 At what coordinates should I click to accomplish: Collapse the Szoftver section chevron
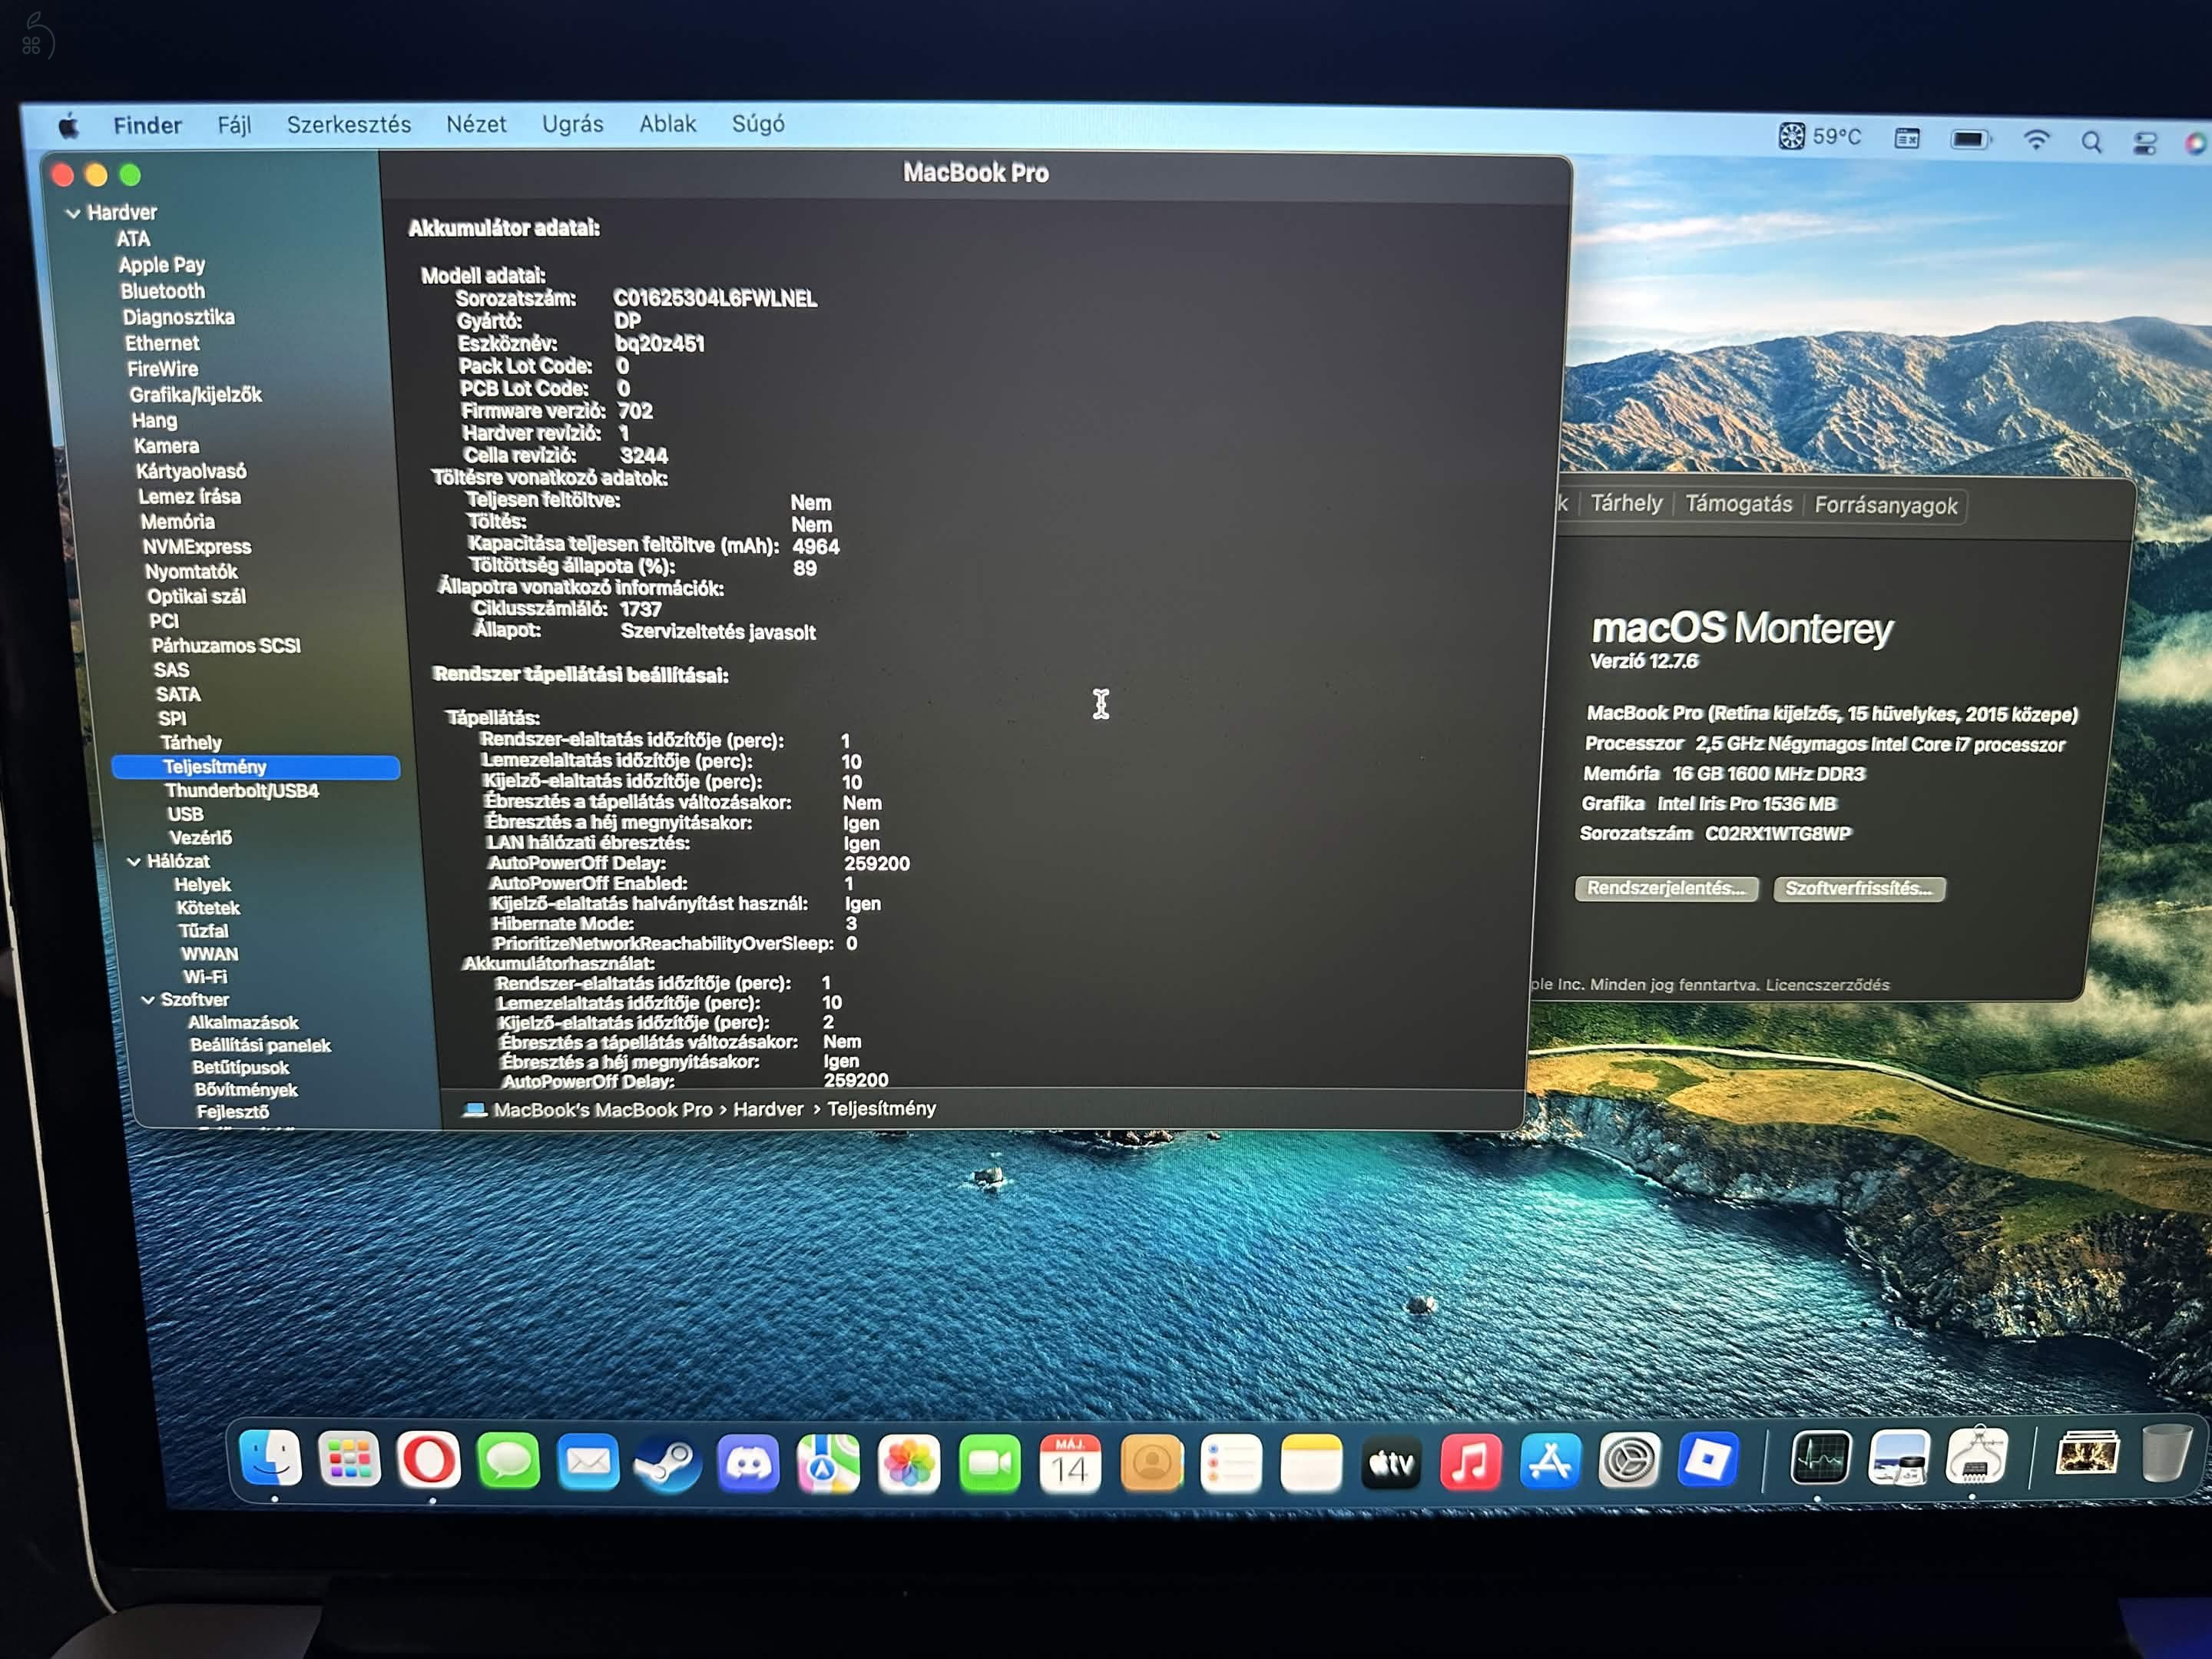coord(148,999)
